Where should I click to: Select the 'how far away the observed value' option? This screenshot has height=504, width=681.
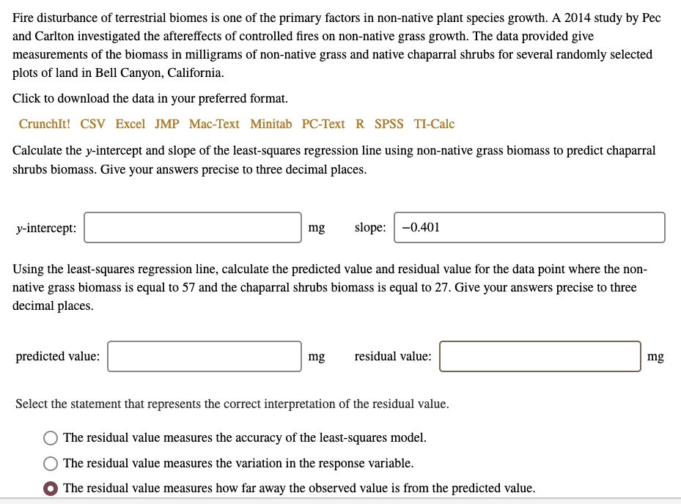(x=51, y=489)
